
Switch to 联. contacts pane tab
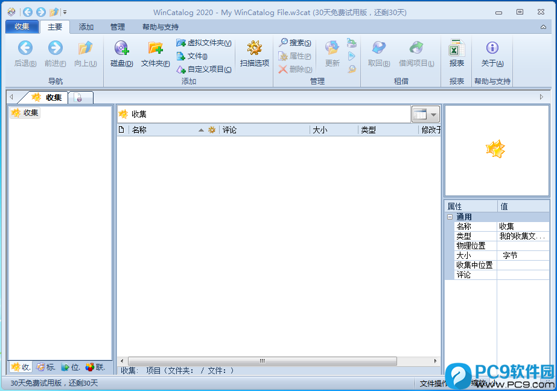[x=95, y=367]
